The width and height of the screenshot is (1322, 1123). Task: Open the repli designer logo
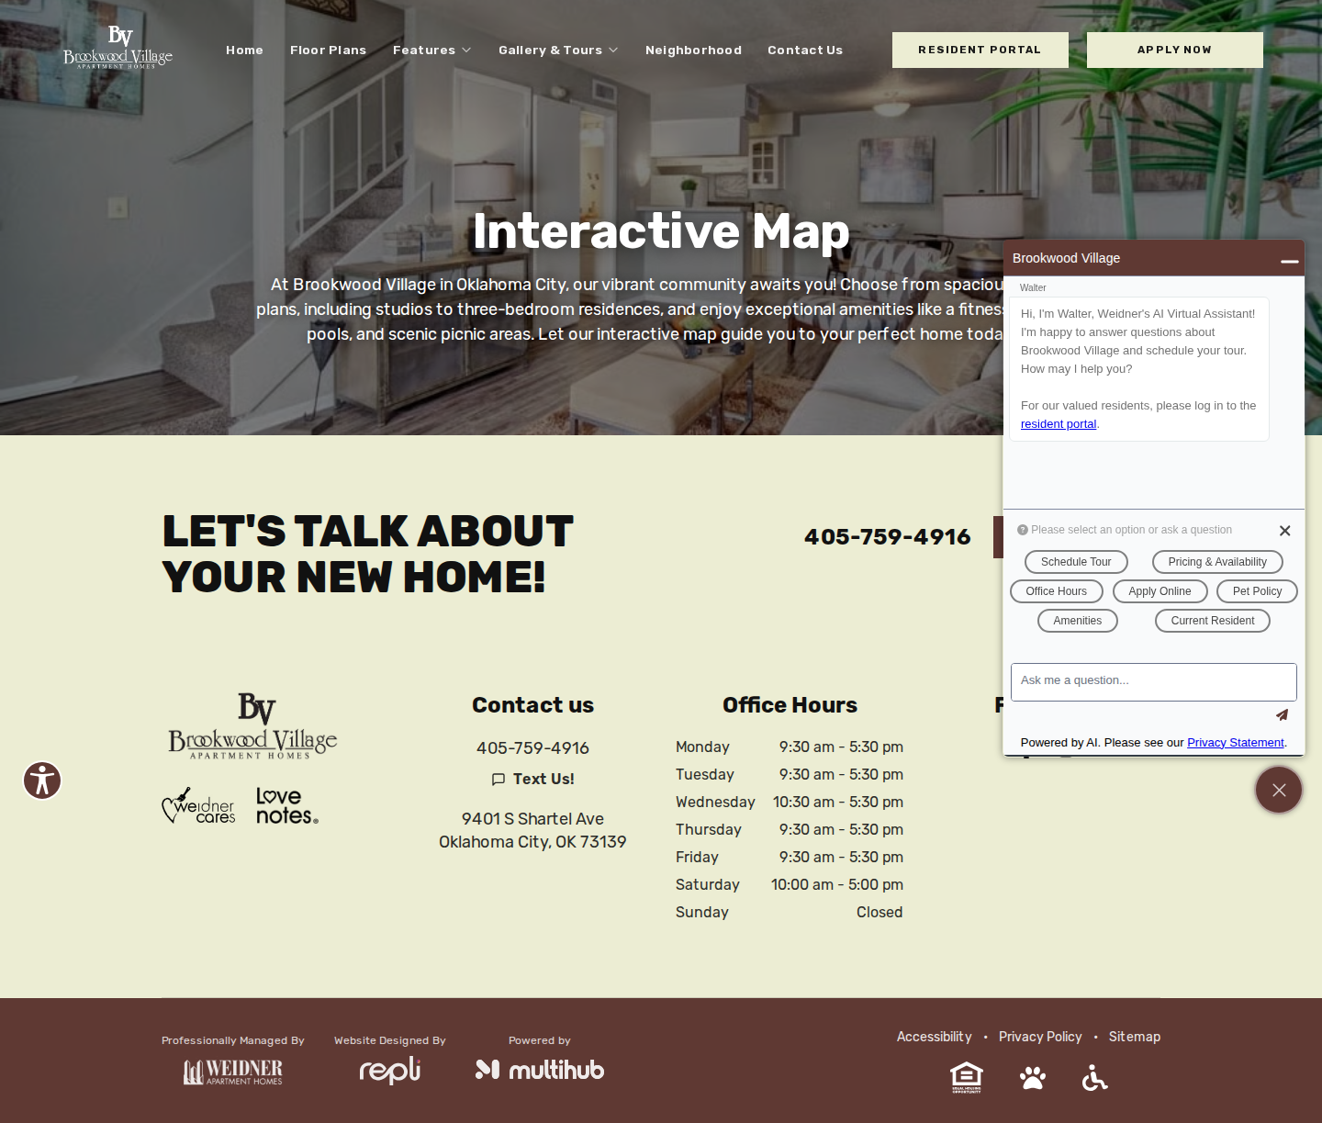coord(389,1070)
